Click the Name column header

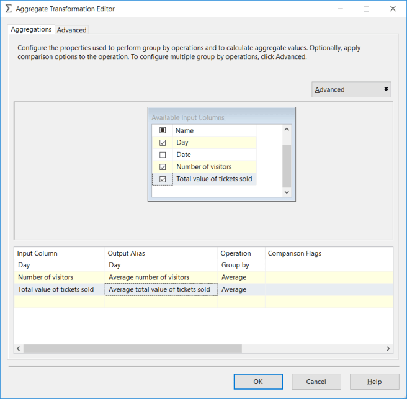point(215,130)
